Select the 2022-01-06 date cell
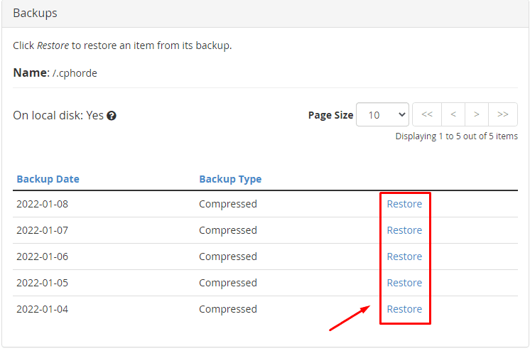The height and width of the screenshot is (351, 530). click(43, 256)
